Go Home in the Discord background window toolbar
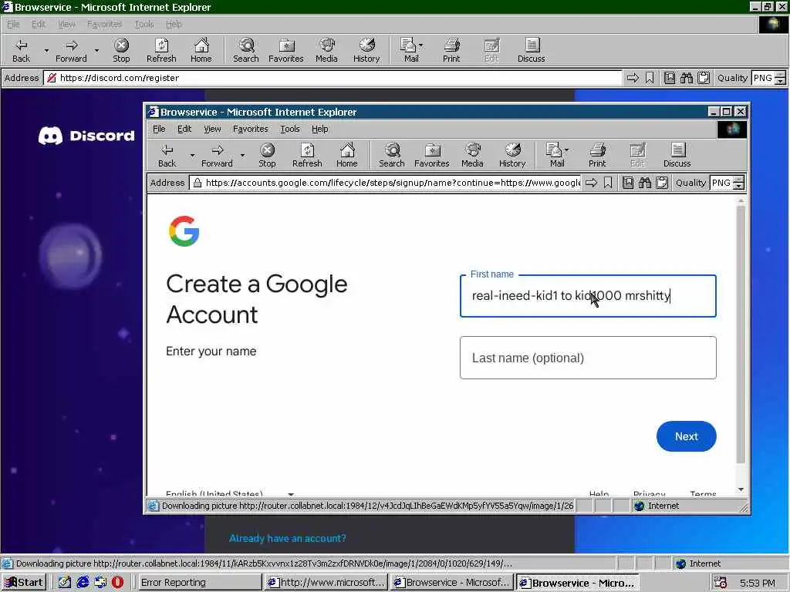This screenshot has height=592, width=790. click(201, 50)
